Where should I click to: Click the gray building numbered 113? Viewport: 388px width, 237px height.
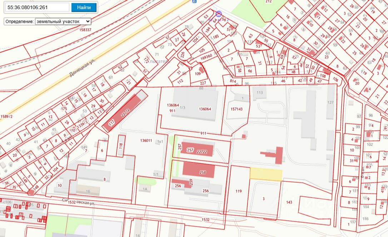click(x=259, y=94)
